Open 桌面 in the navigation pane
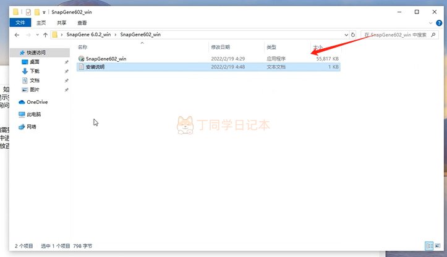447x257 pixels. click(x=35, y=62)
